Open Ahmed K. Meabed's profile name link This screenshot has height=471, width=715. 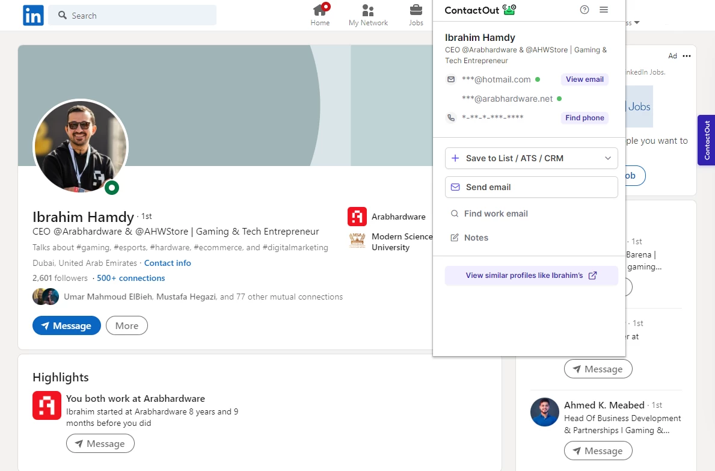(x=604, y=405)
